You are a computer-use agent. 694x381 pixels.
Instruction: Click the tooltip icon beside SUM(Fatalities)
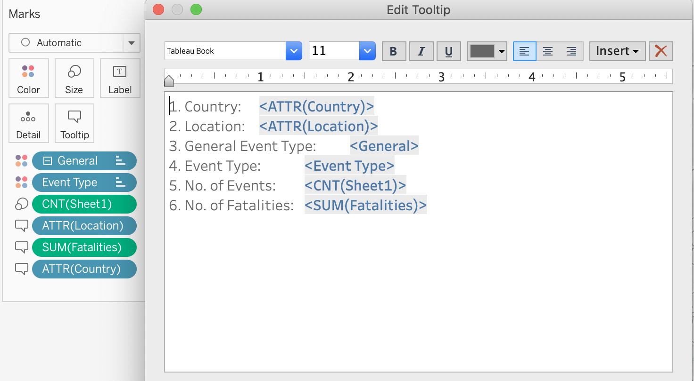coord(21,247)
